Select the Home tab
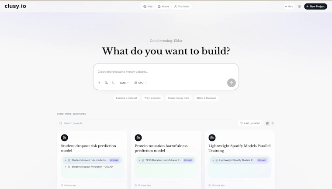332x189 pixels. click(x=163, y=7)
